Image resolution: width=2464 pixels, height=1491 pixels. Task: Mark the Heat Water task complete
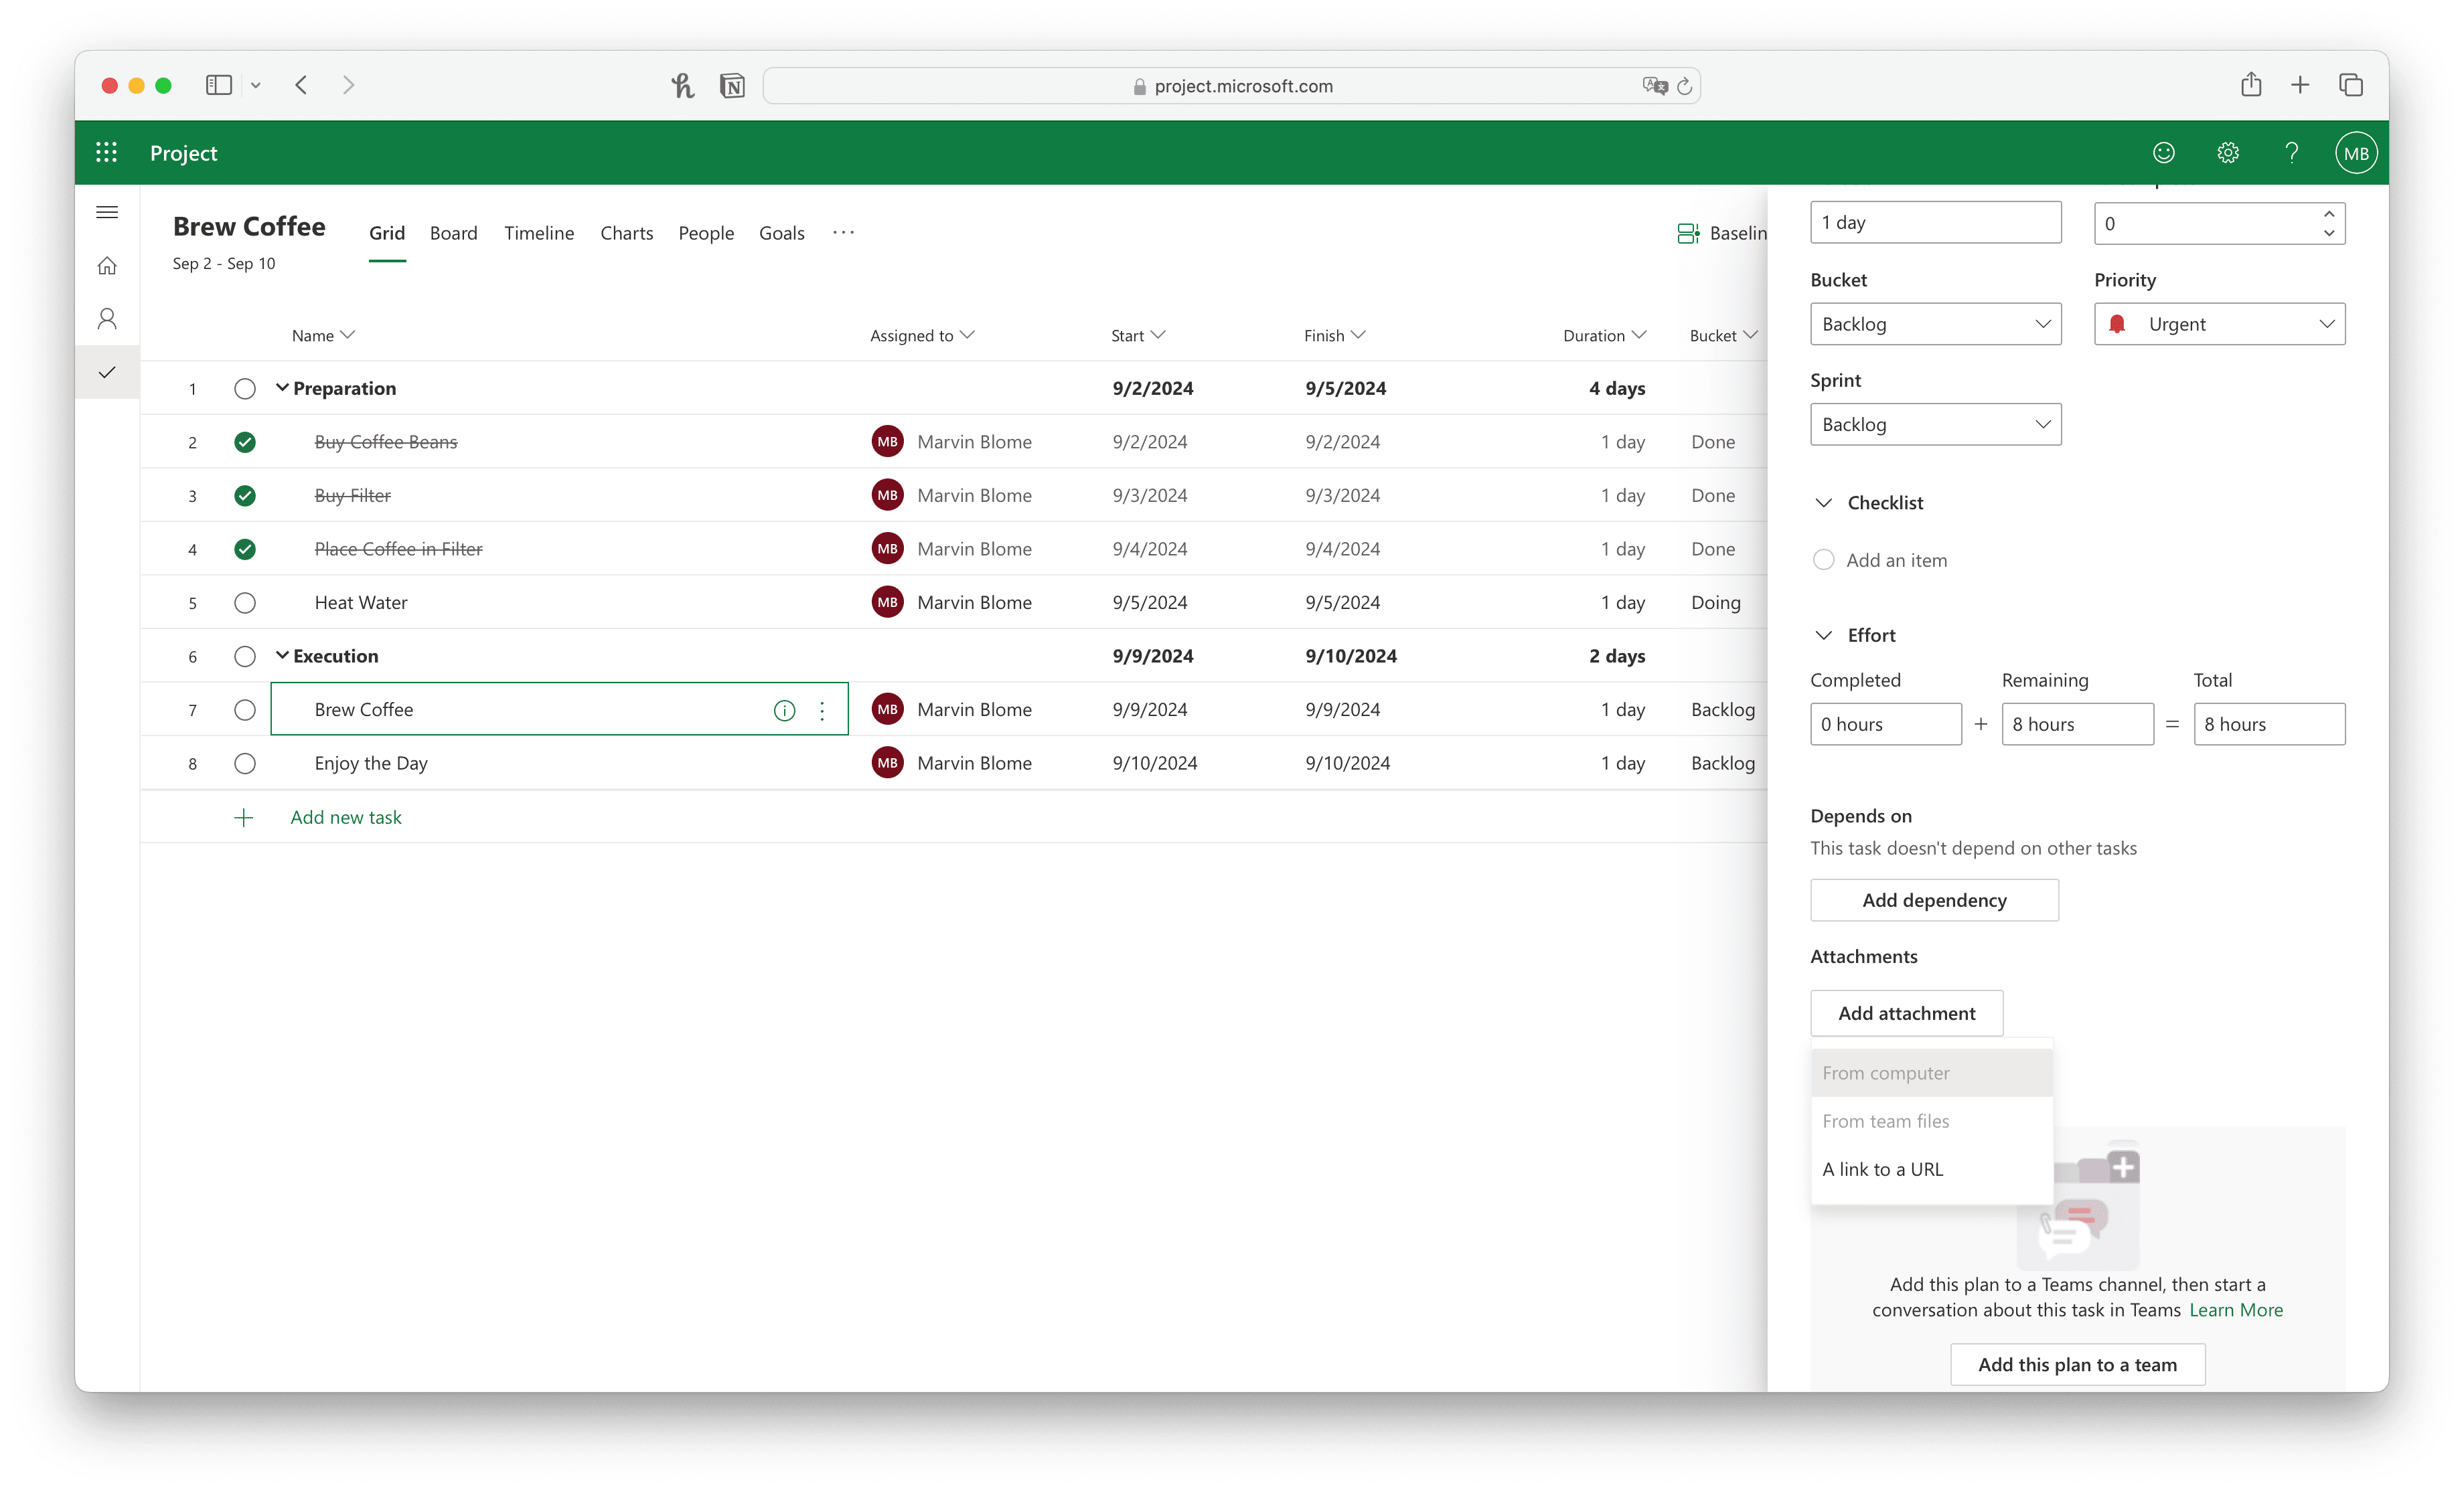pos(245,602)
